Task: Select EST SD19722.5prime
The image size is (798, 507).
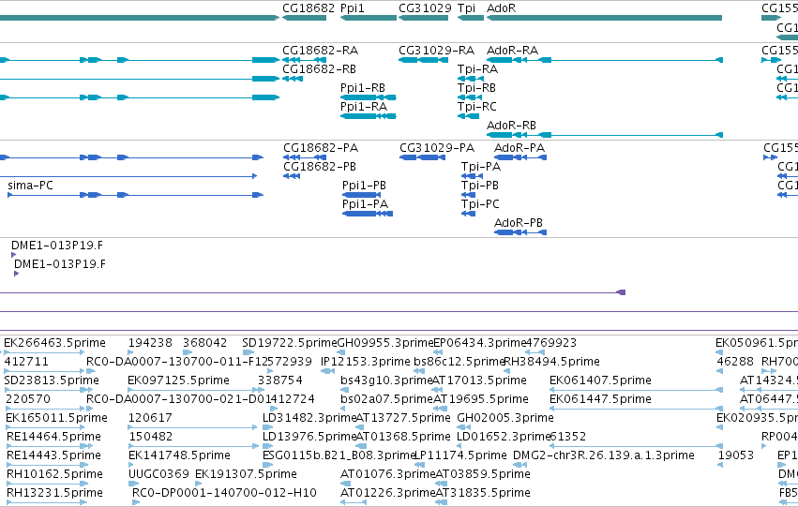Action: [248, 352]
